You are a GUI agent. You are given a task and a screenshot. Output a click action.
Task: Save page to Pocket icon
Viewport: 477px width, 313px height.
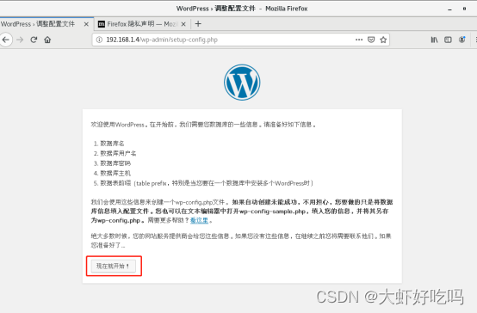click(371, 40)
